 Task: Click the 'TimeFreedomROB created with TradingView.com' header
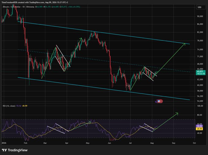click(x=23, y=2)
